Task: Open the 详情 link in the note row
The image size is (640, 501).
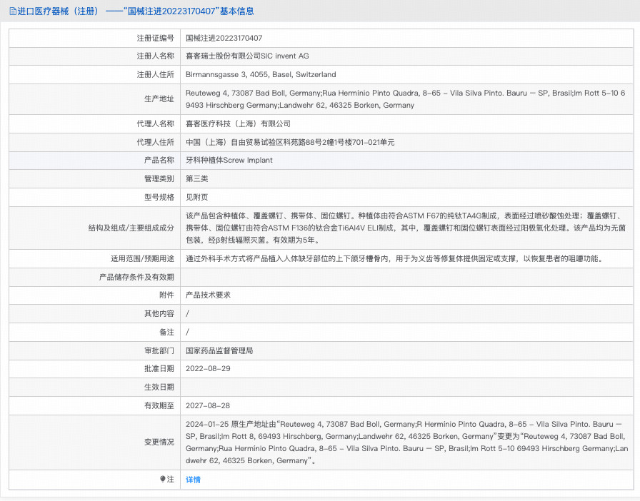Action: (193, 480)
